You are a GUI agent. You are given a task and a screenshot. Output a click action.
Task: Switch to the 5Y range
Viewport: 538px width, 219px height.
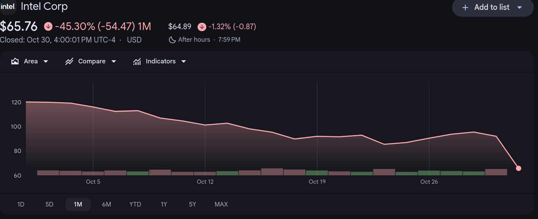[x=193, y=204]
